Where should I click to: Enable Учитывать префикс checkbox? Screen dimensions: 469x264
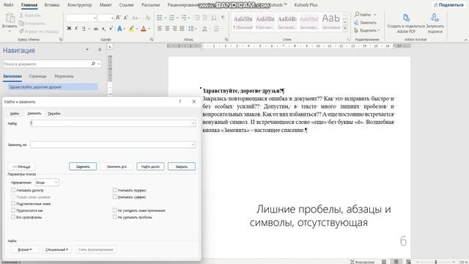(x=115, y=190)
